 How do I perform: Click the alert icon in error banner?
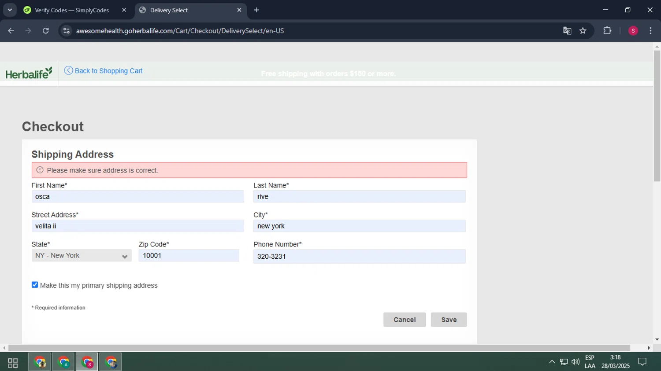[x=40, y=170]
